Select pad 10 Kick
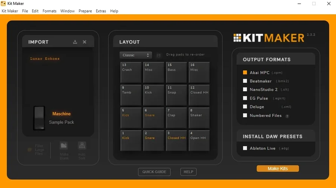The height and width of the screenshot is (188, 336). click(x=154, y=95)
